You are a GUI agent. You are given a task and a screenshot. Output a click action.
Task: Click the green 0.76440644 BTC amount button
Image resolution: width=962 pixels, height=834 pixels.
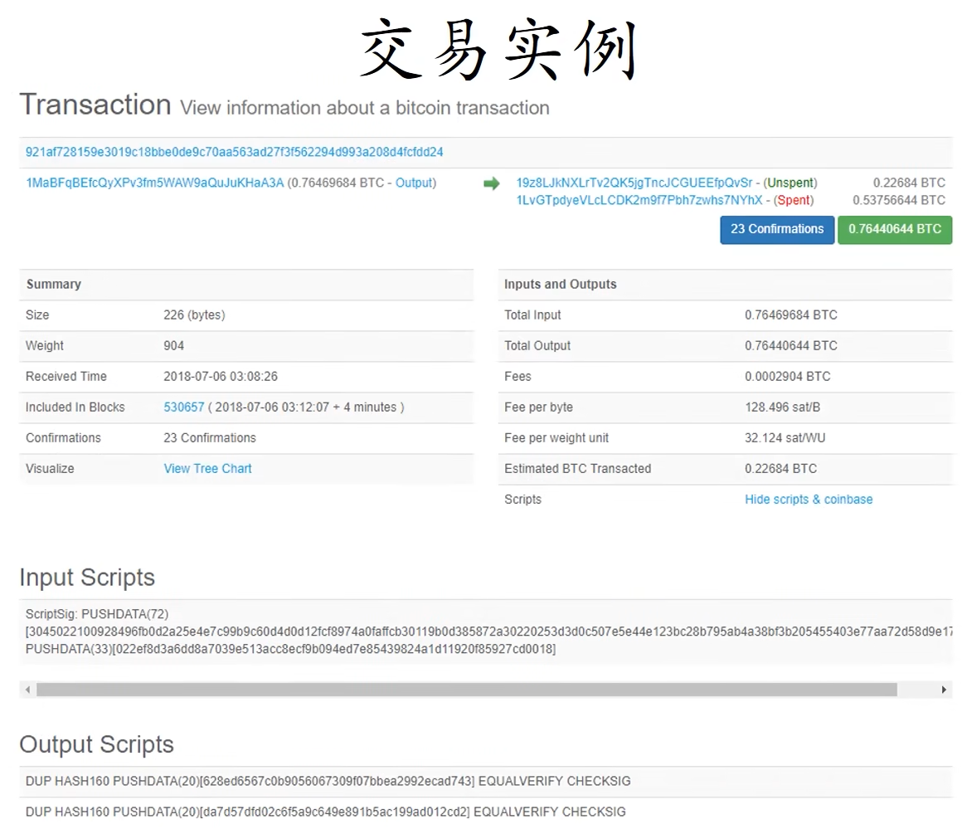[x=895, y=230]
